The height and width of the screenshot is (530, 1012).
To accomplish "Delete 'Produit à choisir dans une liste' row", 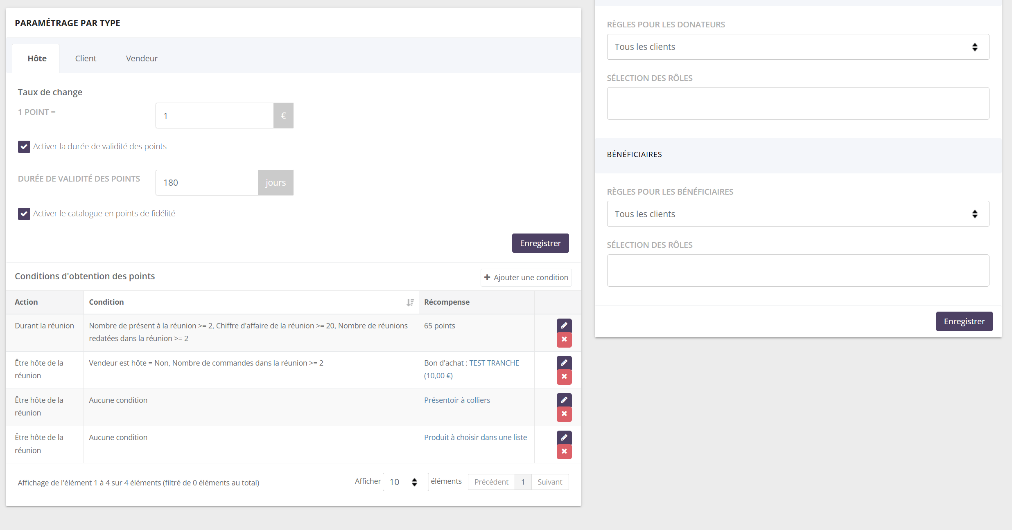I will [564, 451].
